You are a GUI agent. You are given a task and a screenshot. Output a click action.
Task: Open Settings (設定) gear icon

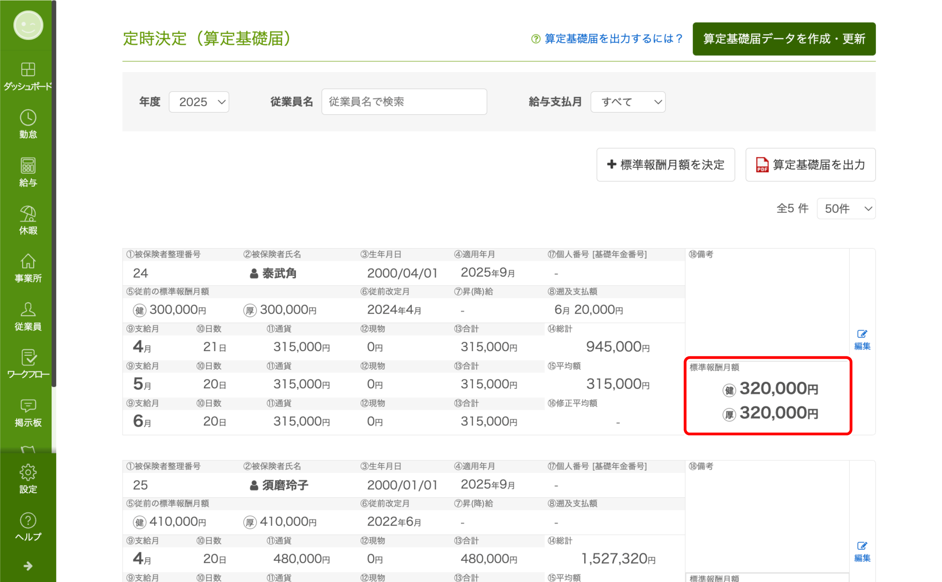click(x=28, y=479)
